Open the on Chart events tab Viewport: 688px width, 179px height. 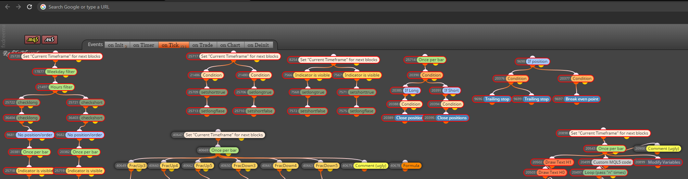click(x=230, y=45)
